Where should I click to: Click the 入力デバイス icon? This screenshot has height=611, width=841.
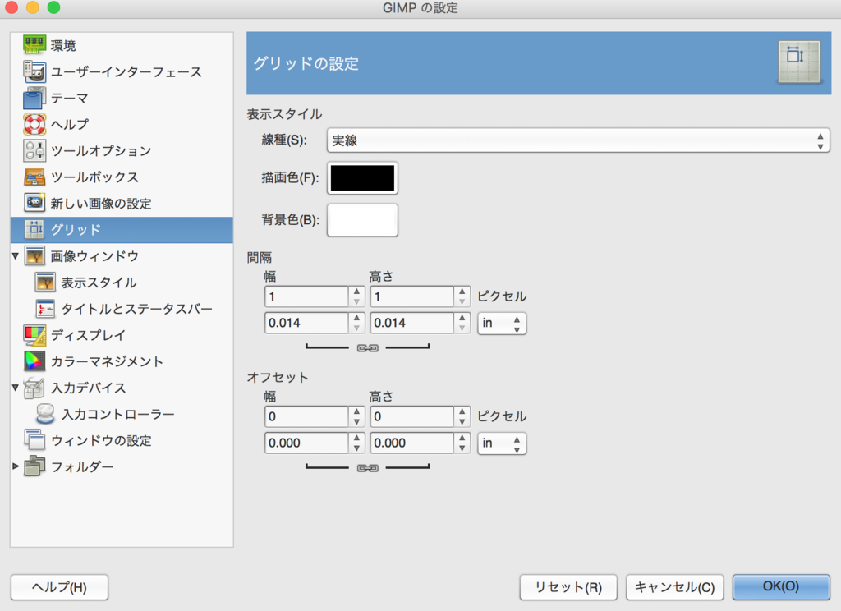pos(34,388)
